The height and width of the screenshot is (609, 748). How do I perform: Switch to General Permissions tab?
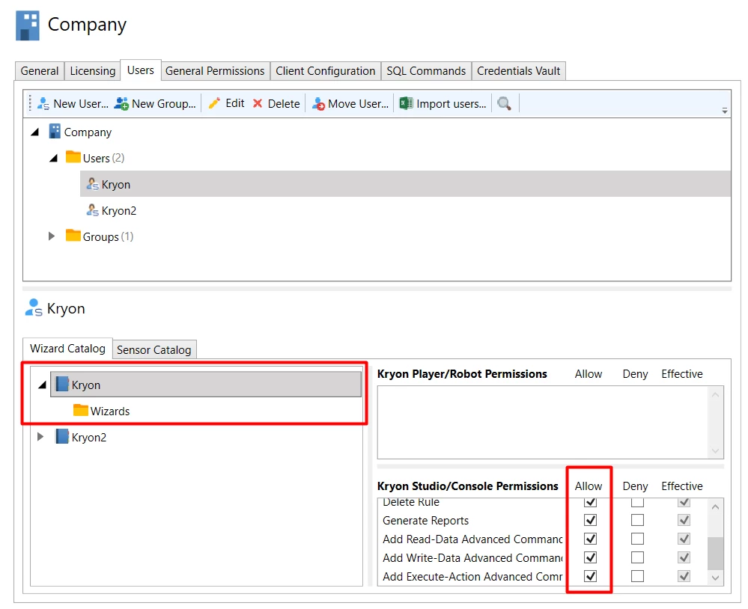point(215,71)
